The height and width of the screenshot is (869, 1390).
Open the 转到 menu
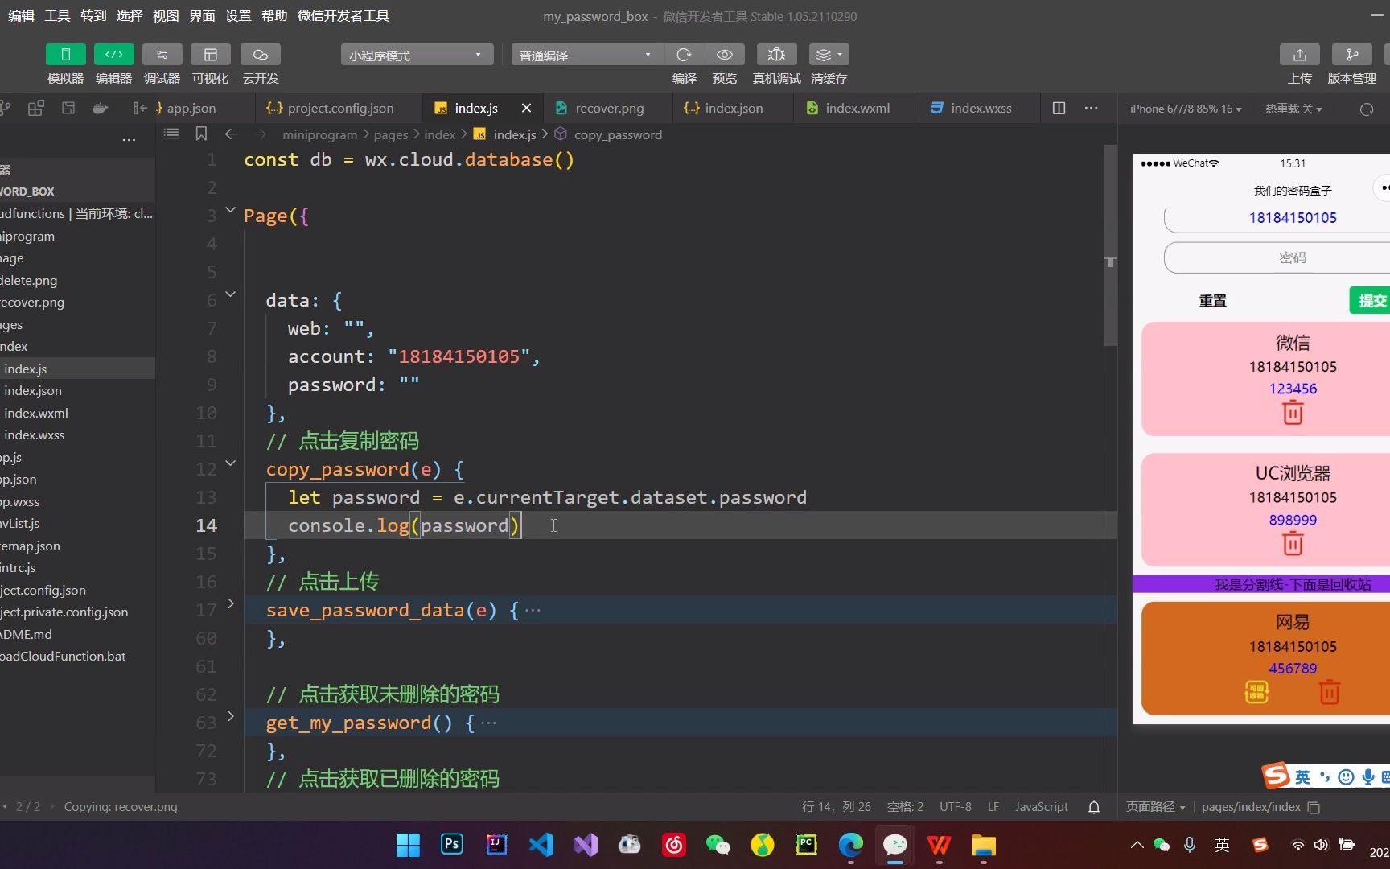tap(93, 16)
